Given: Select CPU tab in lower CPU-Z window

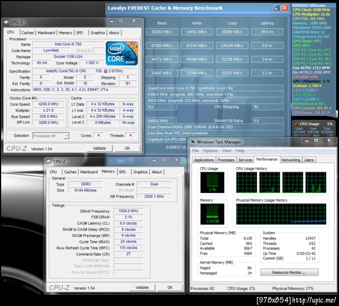Looking at the screenshot, I should click(x=53, y=172).
